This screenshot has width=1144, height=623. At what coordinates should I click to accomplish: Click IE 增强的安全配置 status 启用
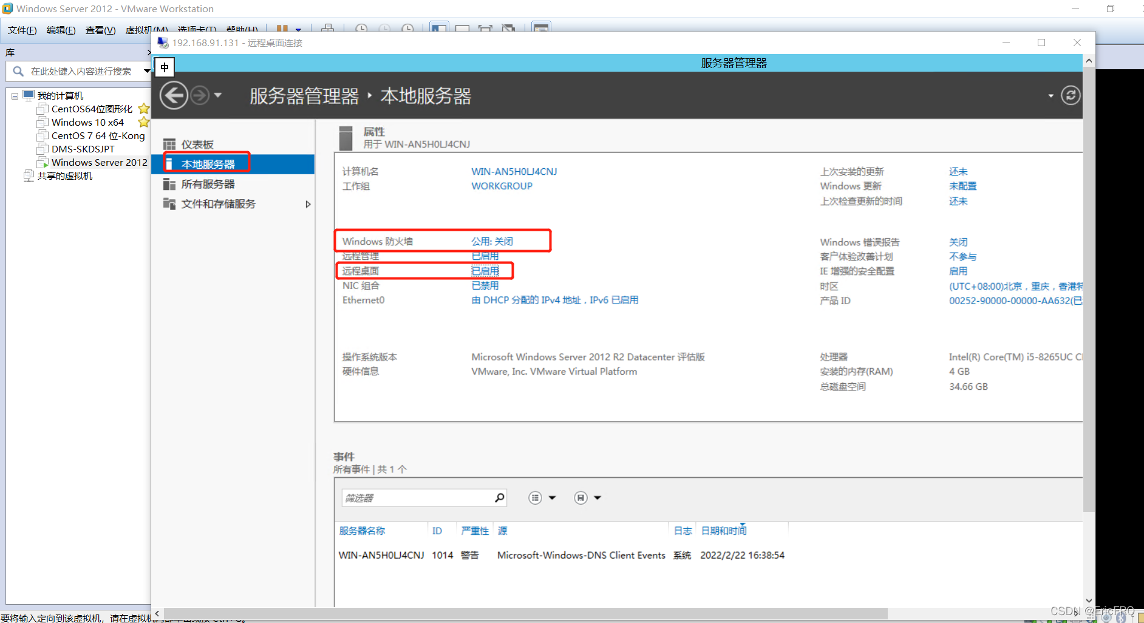coord(958,271)
